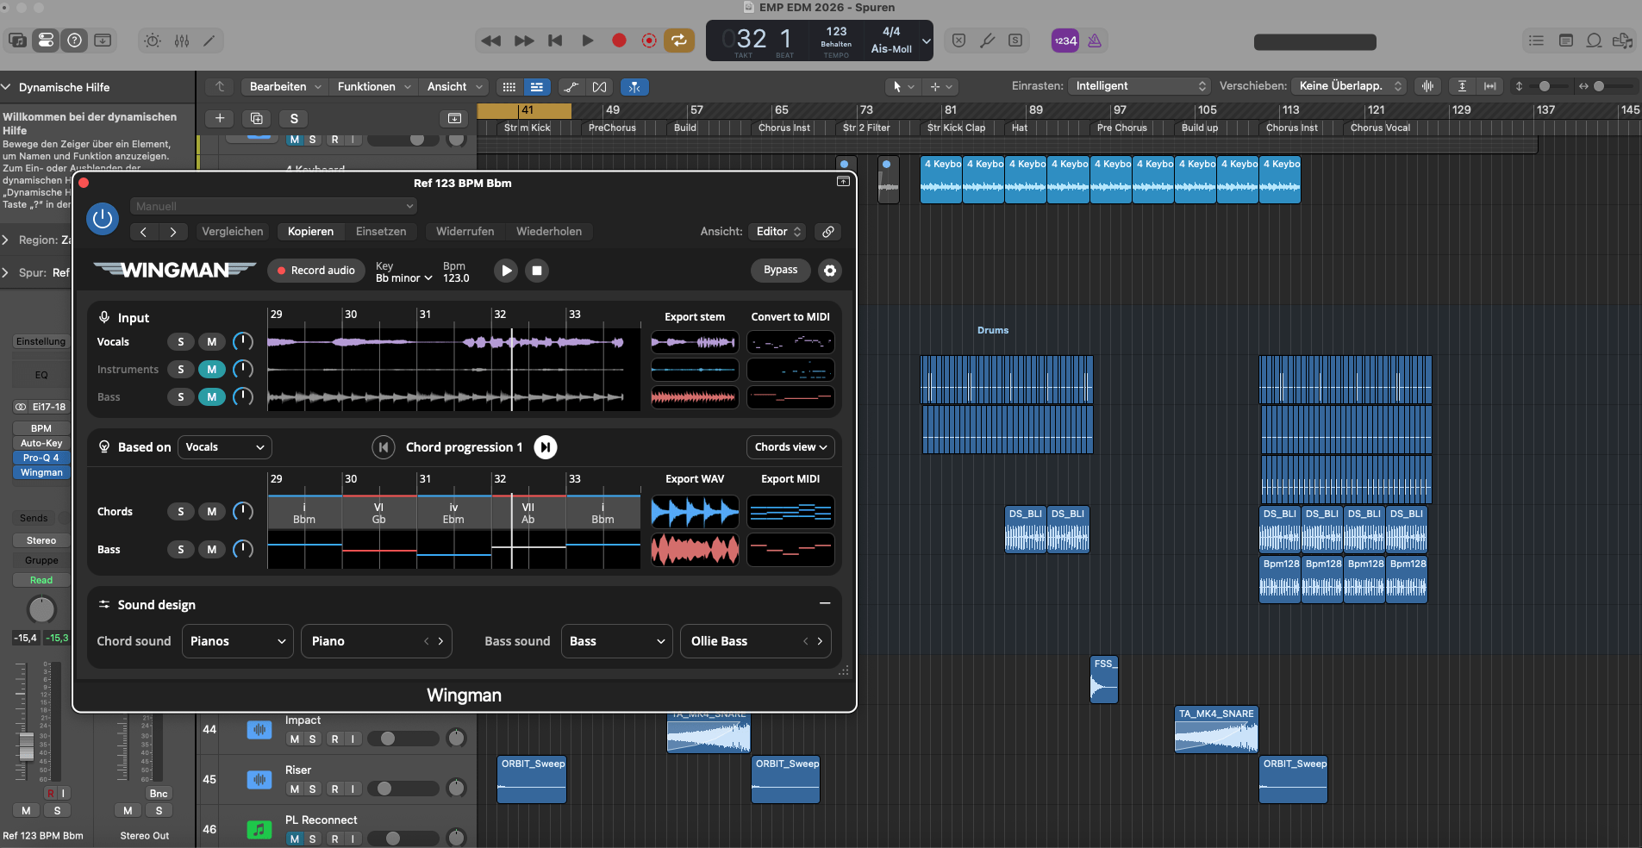1642x848 pixels.
Task: Open the Bass sound category dropdown
Action: click(x=616, y=641)
